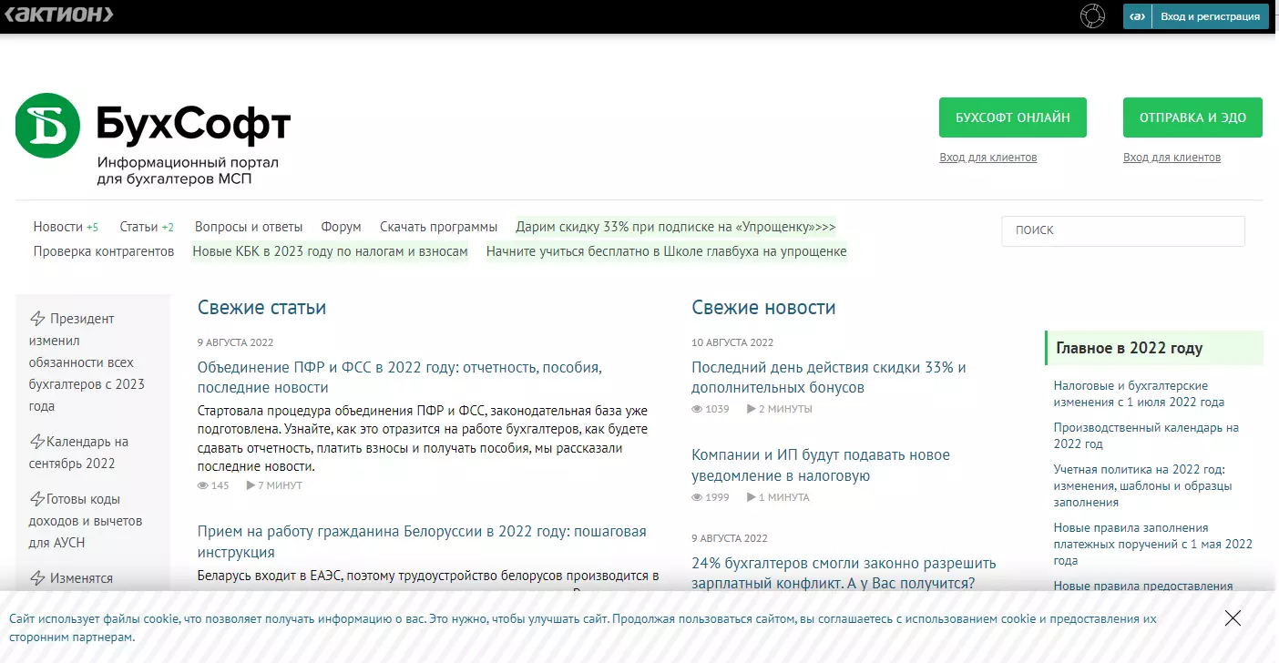Click the views eye icon showing 145
The height and width of the screenshot is (663, 1279).
(x=203, y=485)
